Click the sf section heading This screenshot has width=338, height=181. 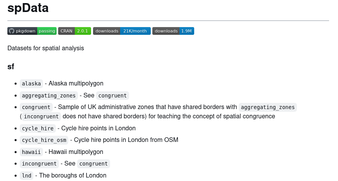(11, 67)
